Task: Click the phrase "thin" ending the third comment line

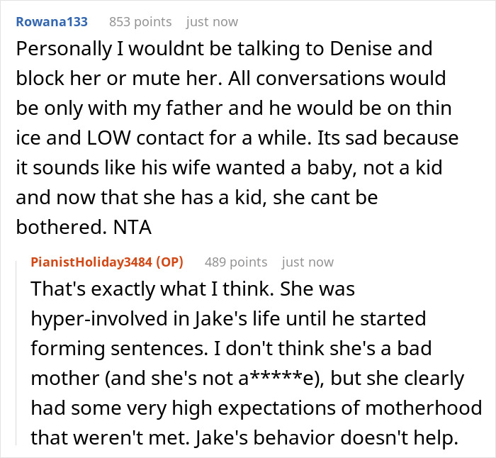Action: point(438,108)
